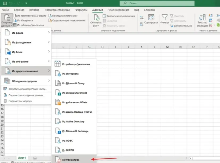Select row 20 header

tap(2, 125)
